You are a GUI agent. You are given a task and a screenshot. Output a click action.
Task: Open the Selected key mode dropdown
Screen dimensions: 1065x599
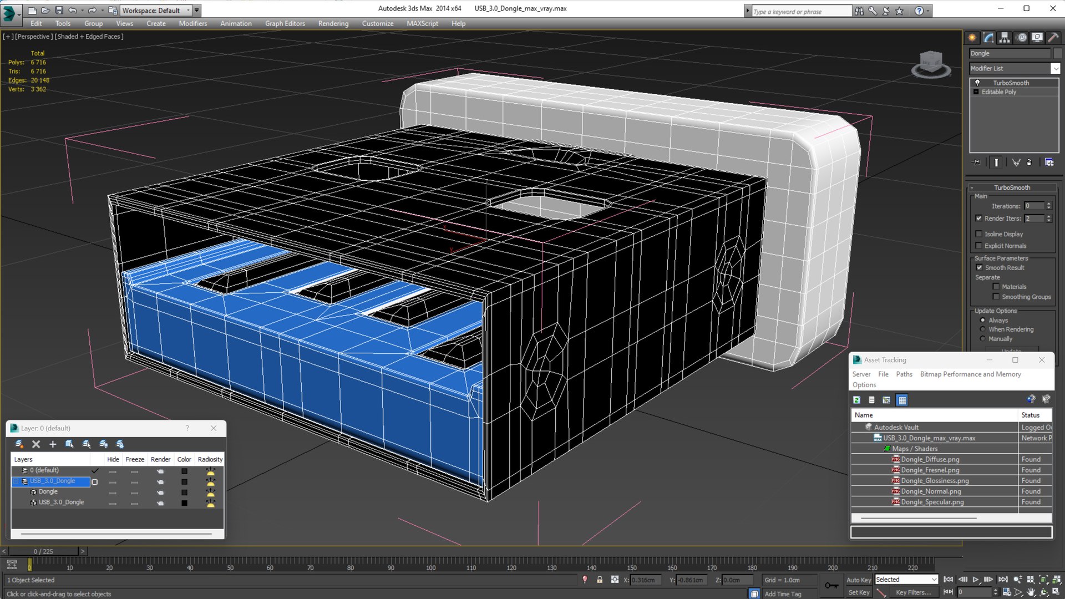tap(934, 580)
